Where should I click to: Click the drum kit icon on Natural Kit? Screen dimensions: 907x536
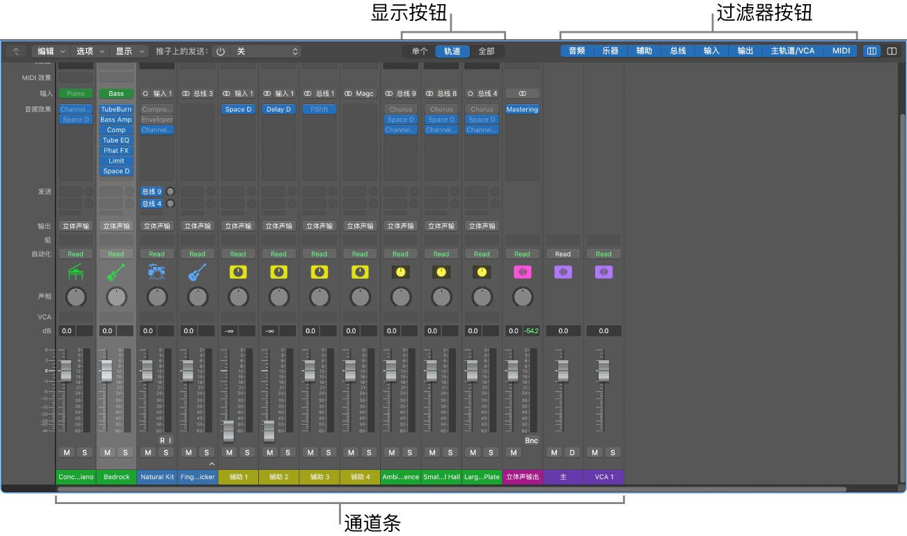click(157, 273)
